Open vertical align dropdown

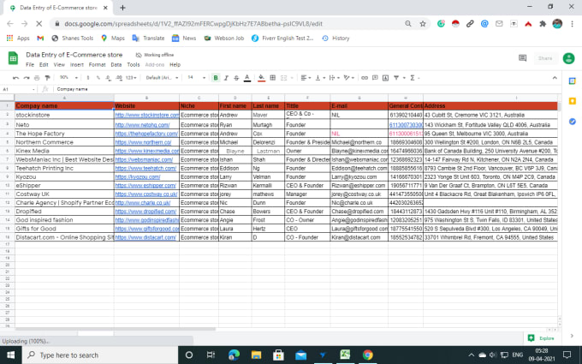coord(319,78)
